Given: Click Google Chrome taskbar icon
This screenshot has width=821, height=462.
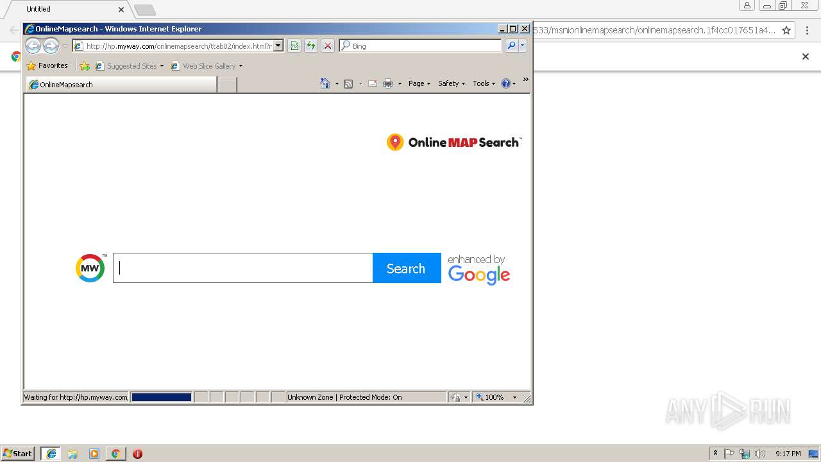Looking at the screenshot, I should (x=115, y=454).
